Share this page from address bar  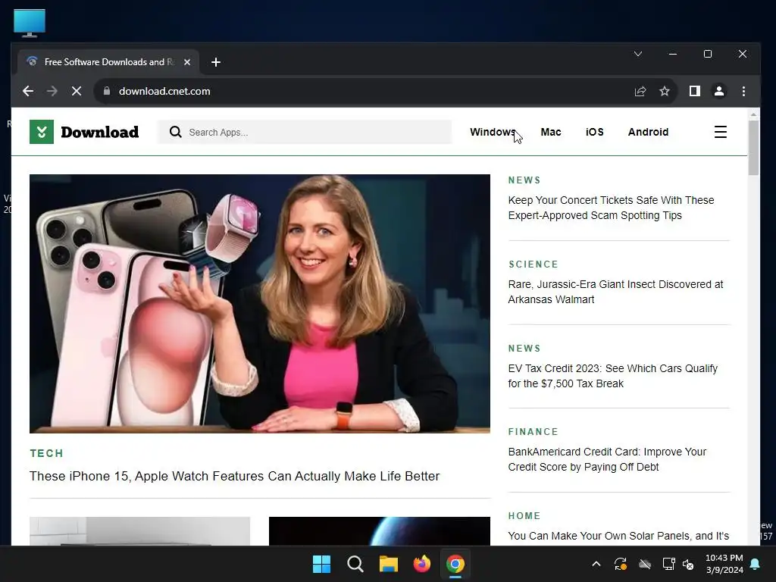click(x=640, y=91)
